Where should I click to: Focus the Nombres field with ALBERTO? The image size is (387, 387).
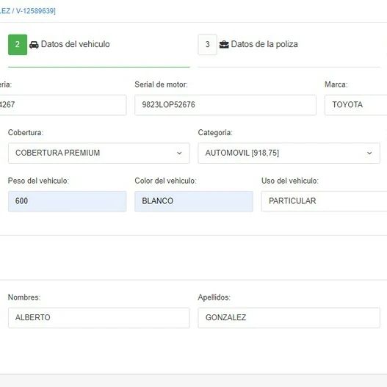[x=98, y=318]
